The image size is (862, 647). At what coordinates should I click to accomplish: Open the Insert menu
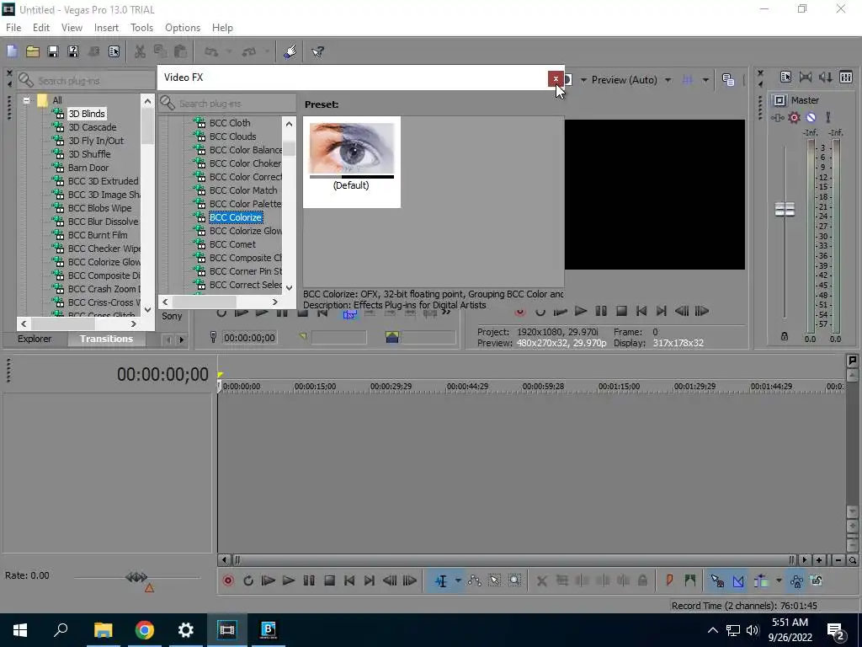(106, 28)
